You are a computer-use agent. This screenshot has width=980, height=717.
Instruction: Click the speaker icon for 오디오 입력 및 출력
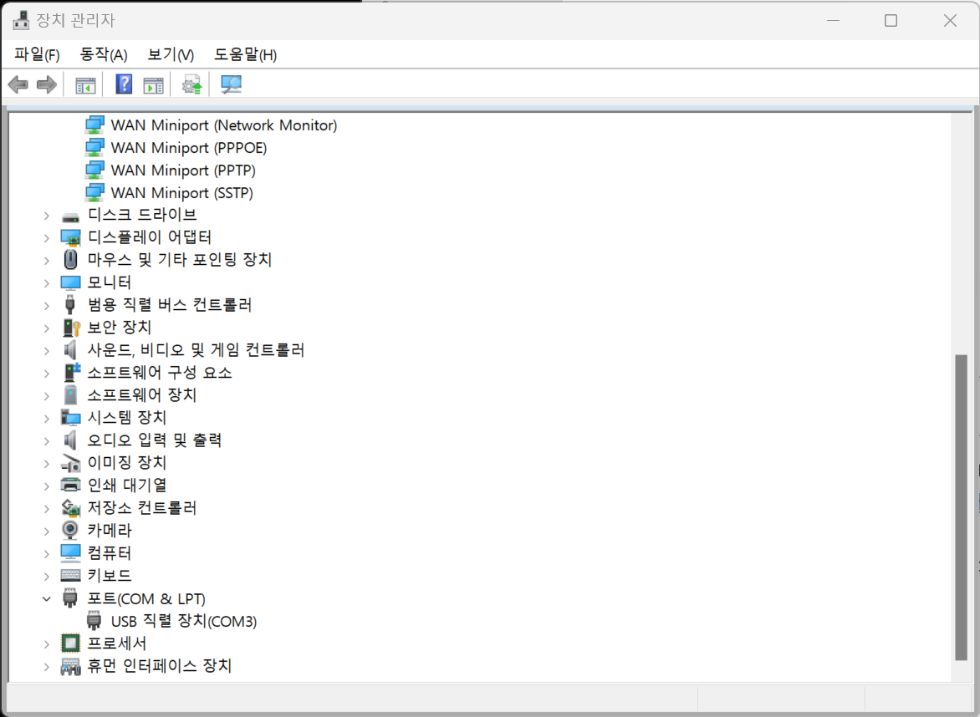point(70,440)
